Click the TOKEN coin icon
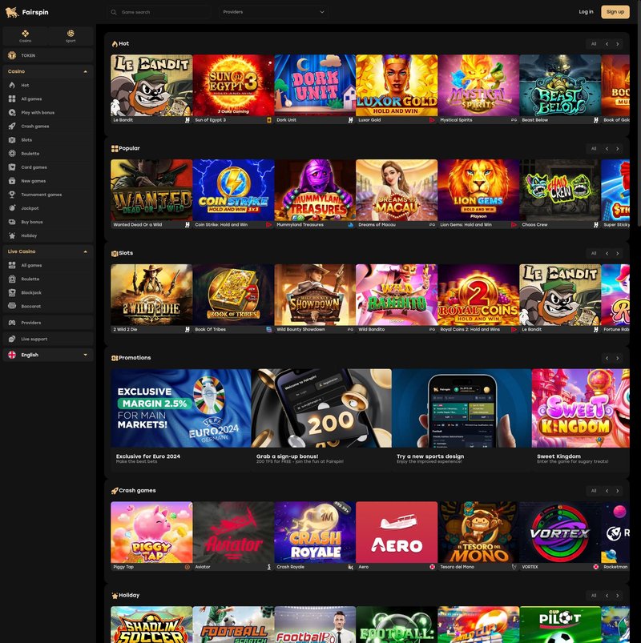This screenshot has width=641, height=643. (14, 55)
